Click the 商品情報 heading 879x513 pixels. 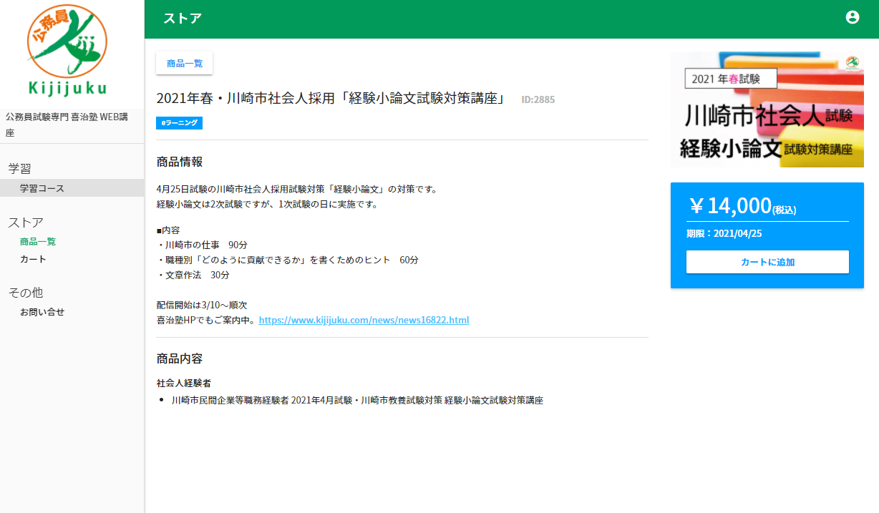click(180, 162)
